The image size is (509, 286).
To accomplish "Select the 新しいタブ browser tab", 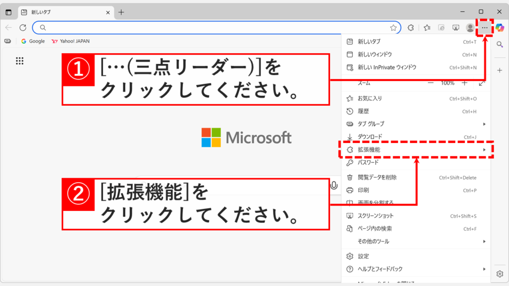I will click(55, 12).
